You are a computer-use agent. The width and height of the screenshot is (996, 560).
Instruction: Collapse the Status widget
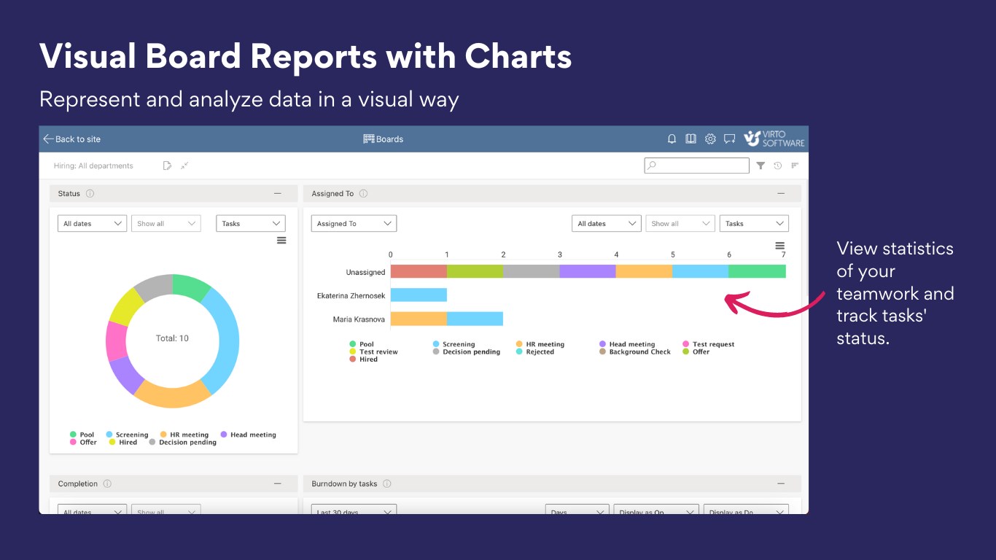[277, 194]
